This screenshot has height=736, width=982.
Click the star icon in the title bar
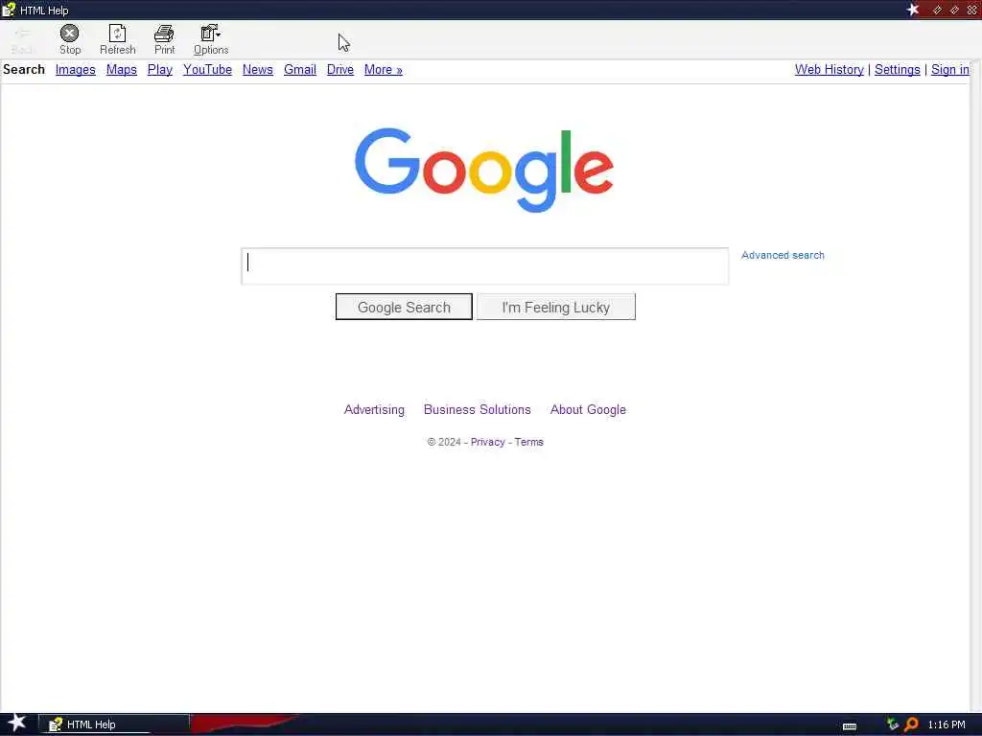click(x=913, y=10)
